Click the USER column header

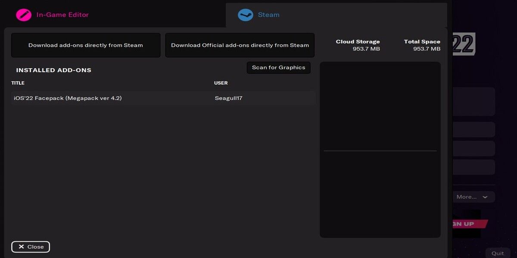tap(221, 83)
